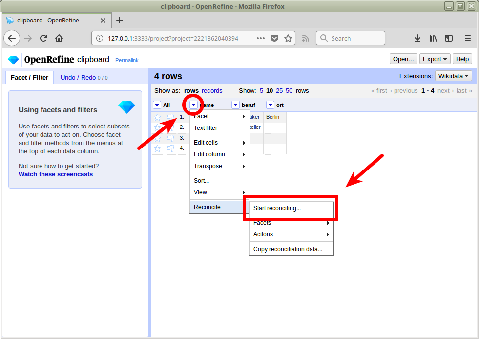This screenshot has width=479, height=339.
Task: Go to the browser home page icon
Action: coord(59,38)
